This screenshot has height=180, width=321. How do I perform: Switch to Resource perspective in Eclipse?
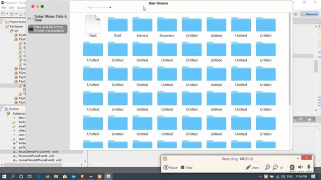point(309,14)
